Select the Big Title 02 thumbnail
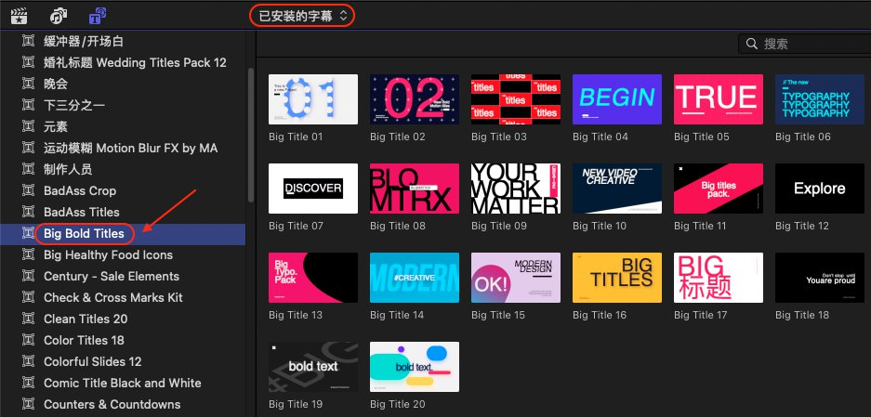 pyautogui.click(x=415, y=99)
